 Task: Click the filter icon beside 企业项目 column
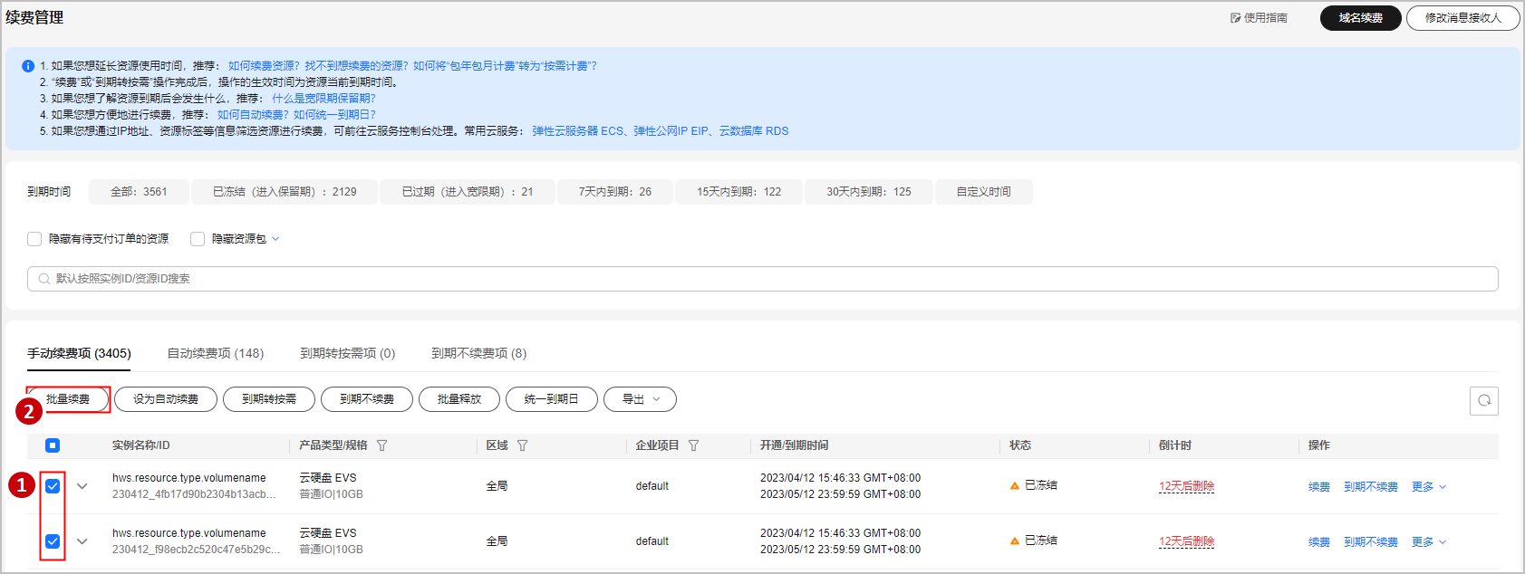click(x=693, y=445)
